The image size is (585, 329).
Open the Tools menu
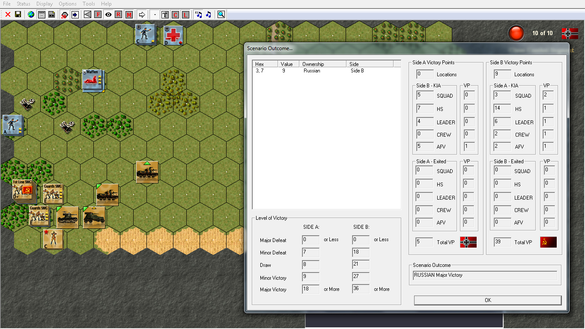(x=89, y=4)
